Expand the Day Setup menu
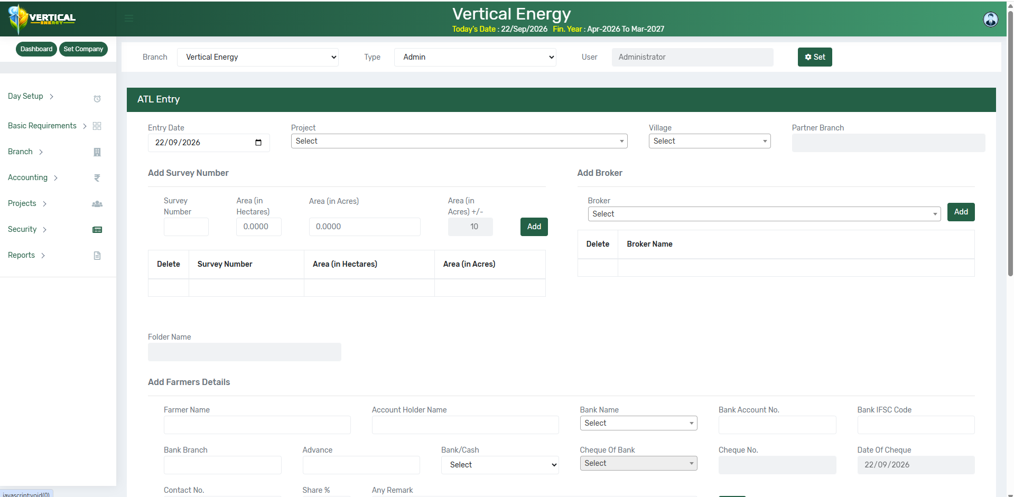Viewport: 1014px width, 497px height. tap(31, 96)
